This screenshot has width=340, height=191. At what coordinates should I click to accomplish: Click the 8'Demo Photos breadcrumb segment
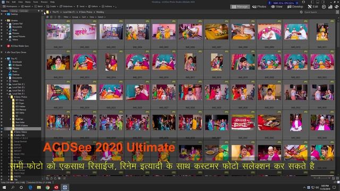click(x=86, y=12)
